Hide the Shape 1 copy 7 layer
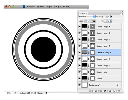Screen dimensions: 128x100 tap(80, 33)
